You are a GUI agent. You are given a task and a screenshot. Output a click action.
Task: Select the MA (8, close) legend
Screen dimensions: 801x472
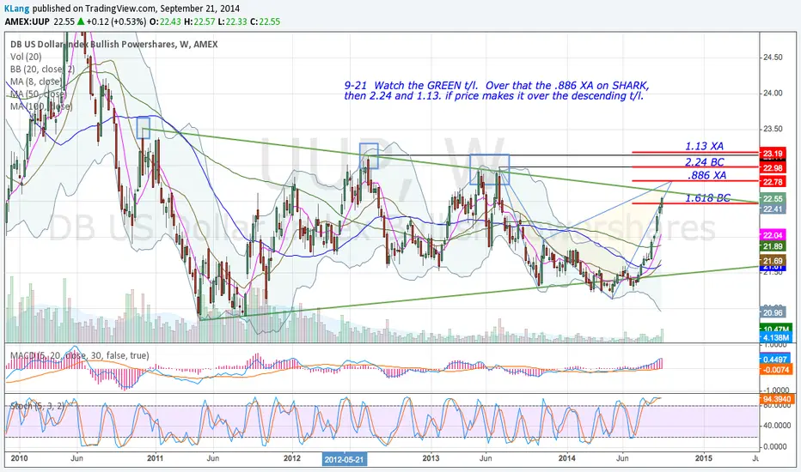click(36, 82)
